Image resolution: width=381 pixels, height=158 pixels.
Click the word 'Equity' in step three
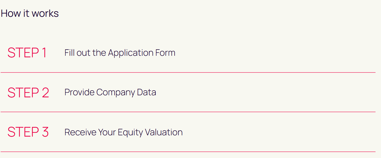point(130,132)
